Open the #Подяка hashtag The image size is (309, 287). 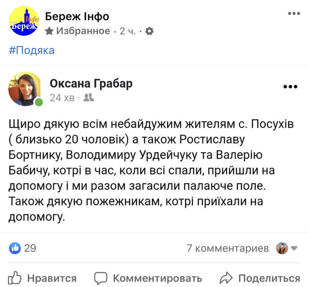coord(32,51)
